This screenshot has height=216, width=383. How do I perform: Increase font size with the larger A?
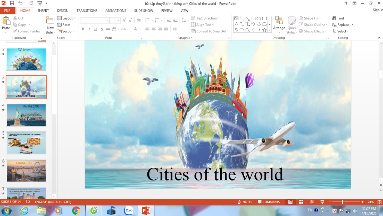124,20
